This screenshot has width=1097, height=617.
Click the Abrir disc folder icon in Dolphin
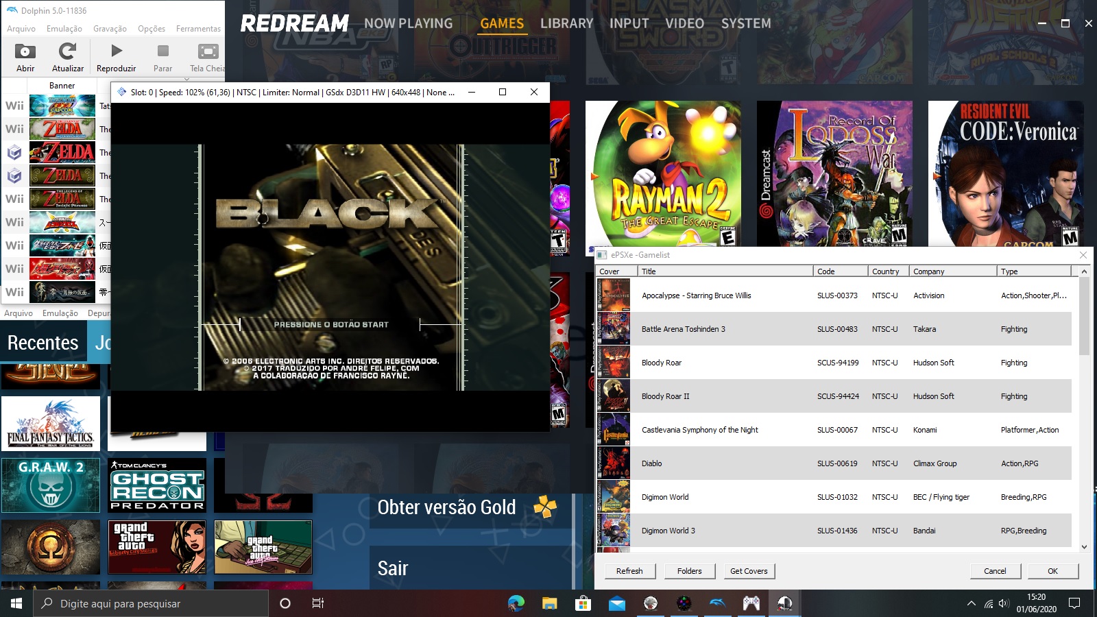pos(25,52)
